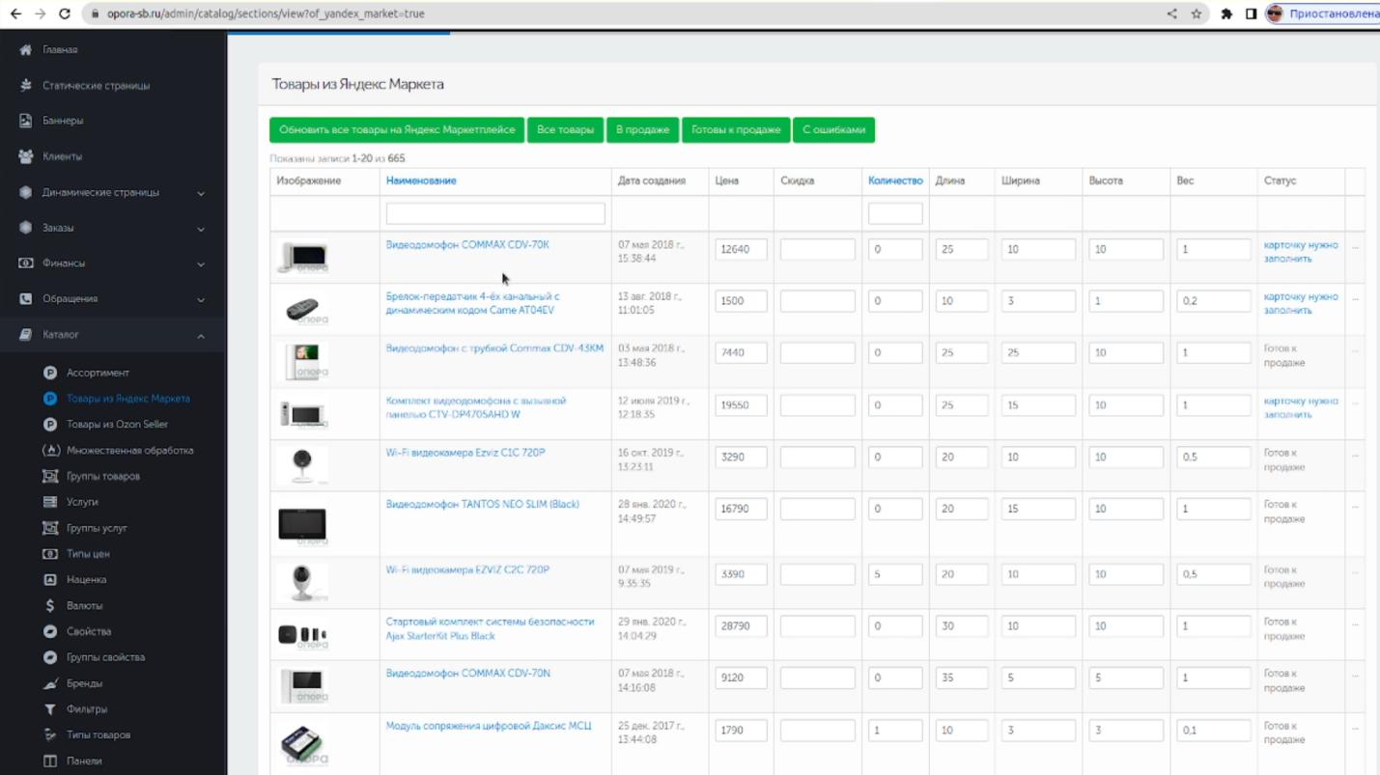
Task: Open Видеодомофон COMMAX CDV-70K product link
Action: (467, 245)
